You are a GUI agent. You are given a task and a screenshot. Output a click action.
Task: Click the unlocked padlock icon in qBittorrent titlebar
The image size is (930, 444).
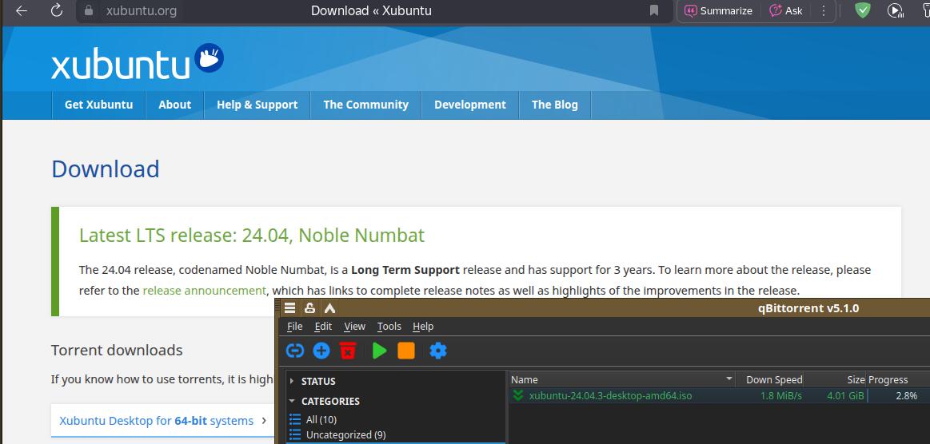(x=309, y=307)
